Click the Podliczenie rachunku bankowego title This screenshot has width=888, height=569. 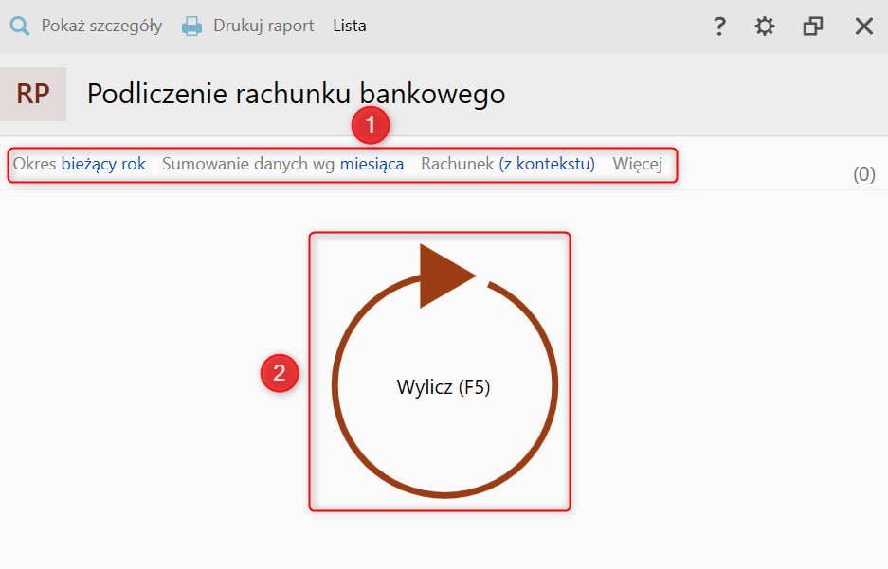[x=297, y=94]
